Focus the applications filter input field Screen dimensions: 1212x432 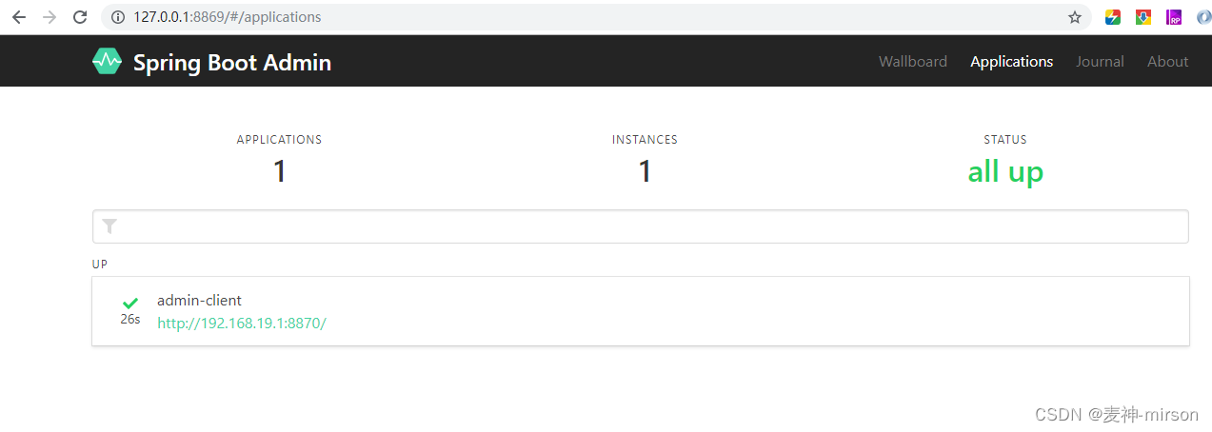point(641,226)
